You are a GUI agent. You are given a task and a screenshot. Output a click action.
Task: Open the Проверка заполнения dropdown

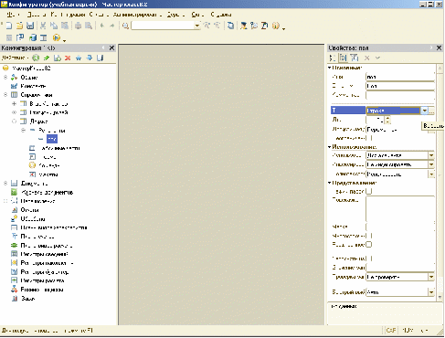click(x=431, y=277)
